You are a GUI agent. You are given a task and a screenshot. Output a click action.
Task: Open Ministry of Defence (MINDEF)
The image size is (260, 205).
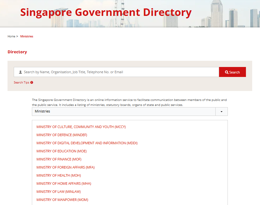tap(62, 135)
